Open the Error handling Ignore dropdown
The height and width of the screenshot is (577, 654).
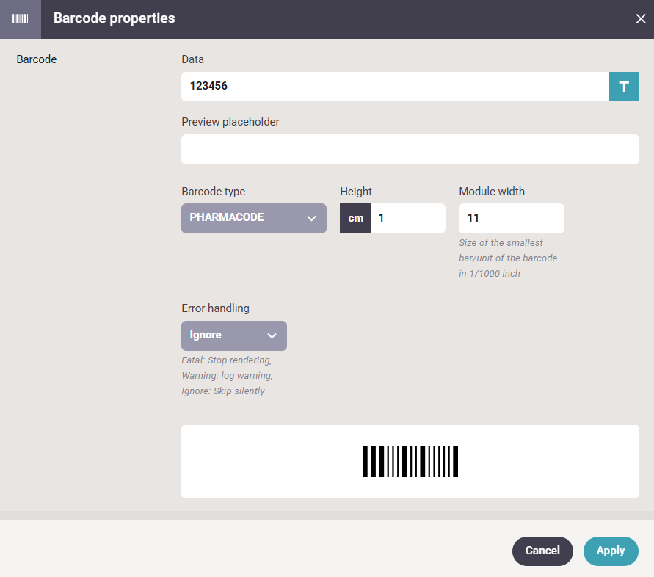pos(234,335)
